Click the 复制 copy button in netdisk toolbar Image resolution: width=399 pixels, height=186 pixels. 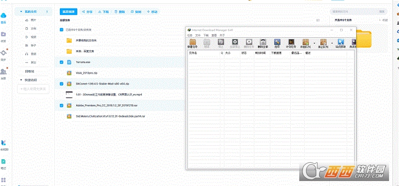click(136, 11)
